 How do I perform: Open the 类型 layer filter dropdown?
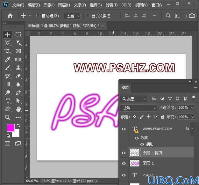point(134,99)
